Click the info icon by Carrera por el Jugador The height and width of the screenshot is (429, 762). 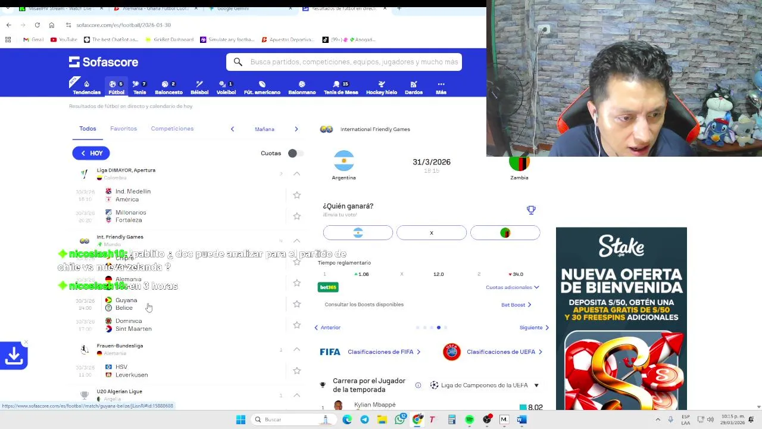pos(418,385)
